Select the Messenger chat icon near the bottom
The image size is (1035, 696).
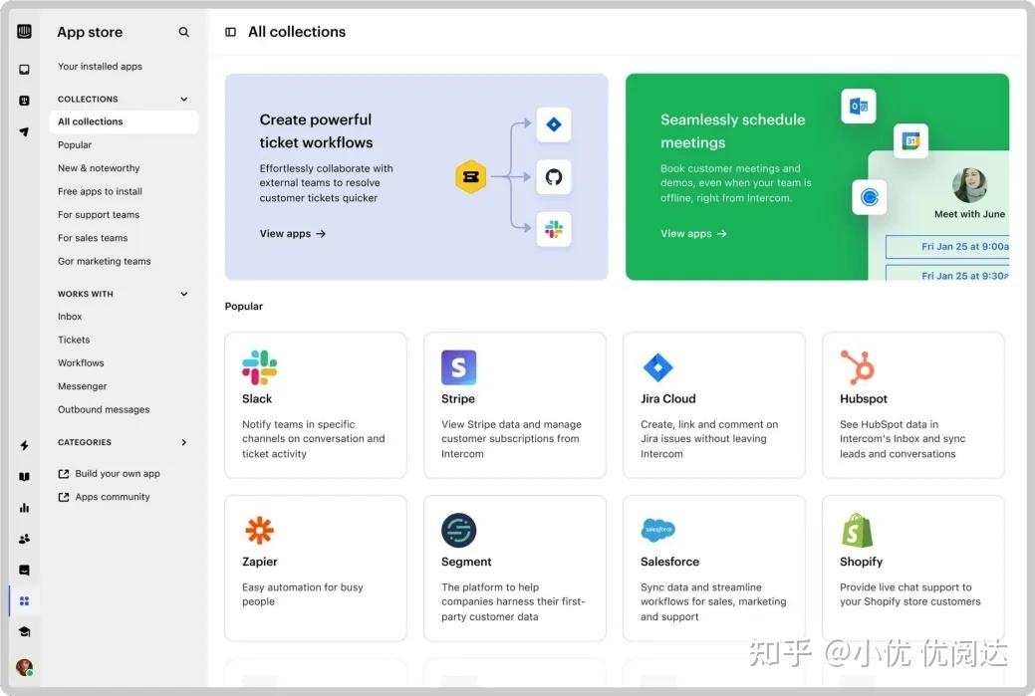point(24,569)
